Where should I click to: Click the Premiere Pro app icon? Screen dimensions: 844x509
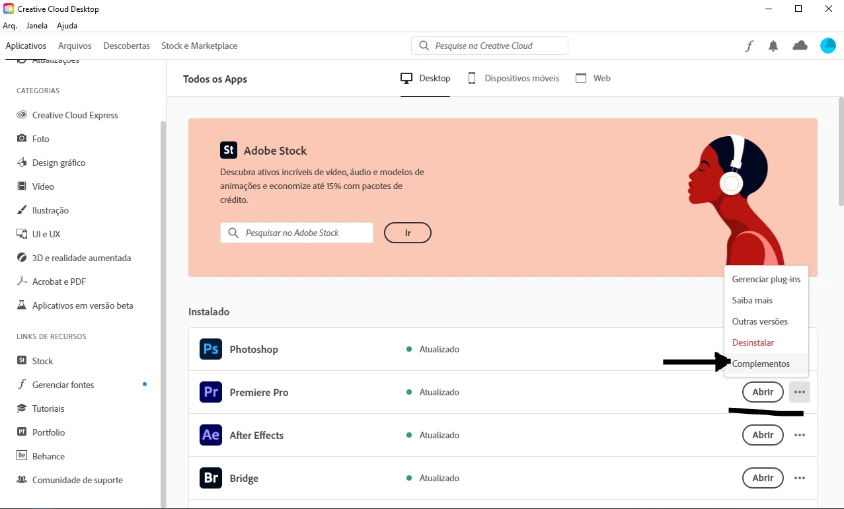211,392
